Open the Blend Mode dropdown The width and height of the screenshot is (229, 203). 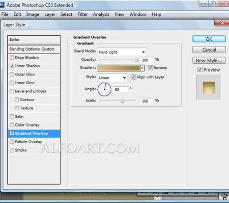tap(122, 52)
